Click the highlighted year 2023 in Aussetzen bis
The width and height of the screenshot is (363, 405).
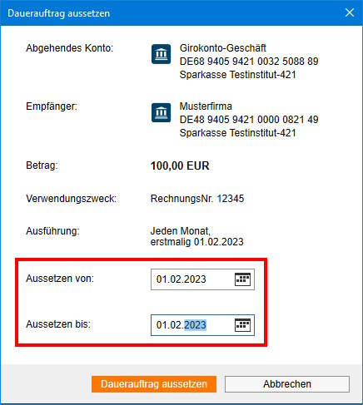pos(196,325)
